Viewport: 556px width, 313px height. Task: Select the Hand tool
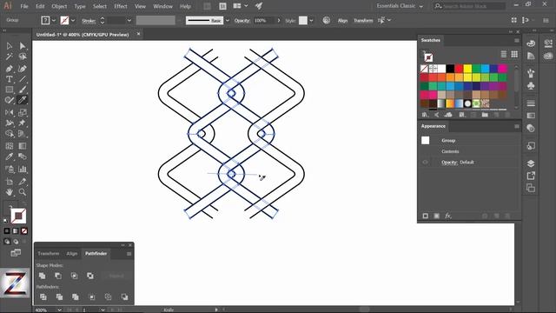pyautogui.click(x=10, y=192)
